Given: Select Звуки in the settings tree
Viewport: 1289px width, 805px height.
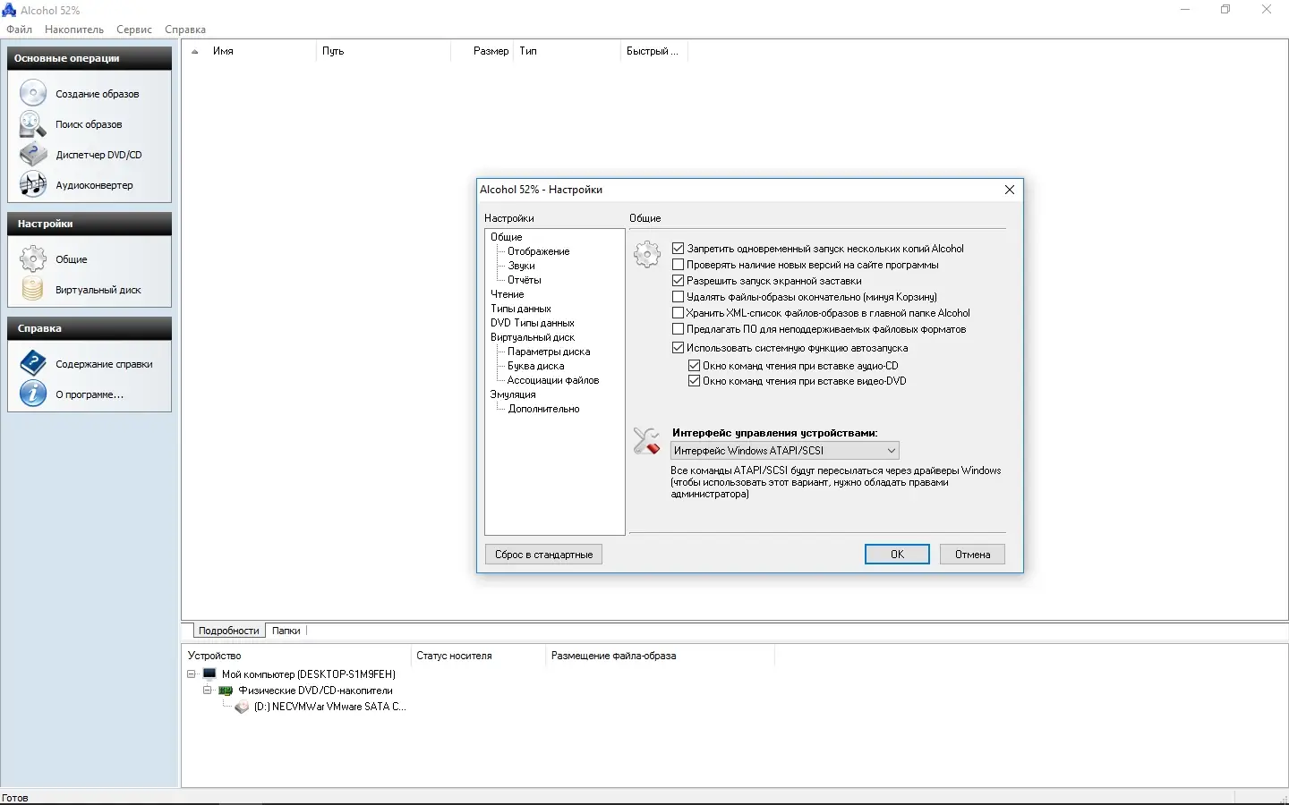Looking at the screenshot, I should tap(522, 266).
